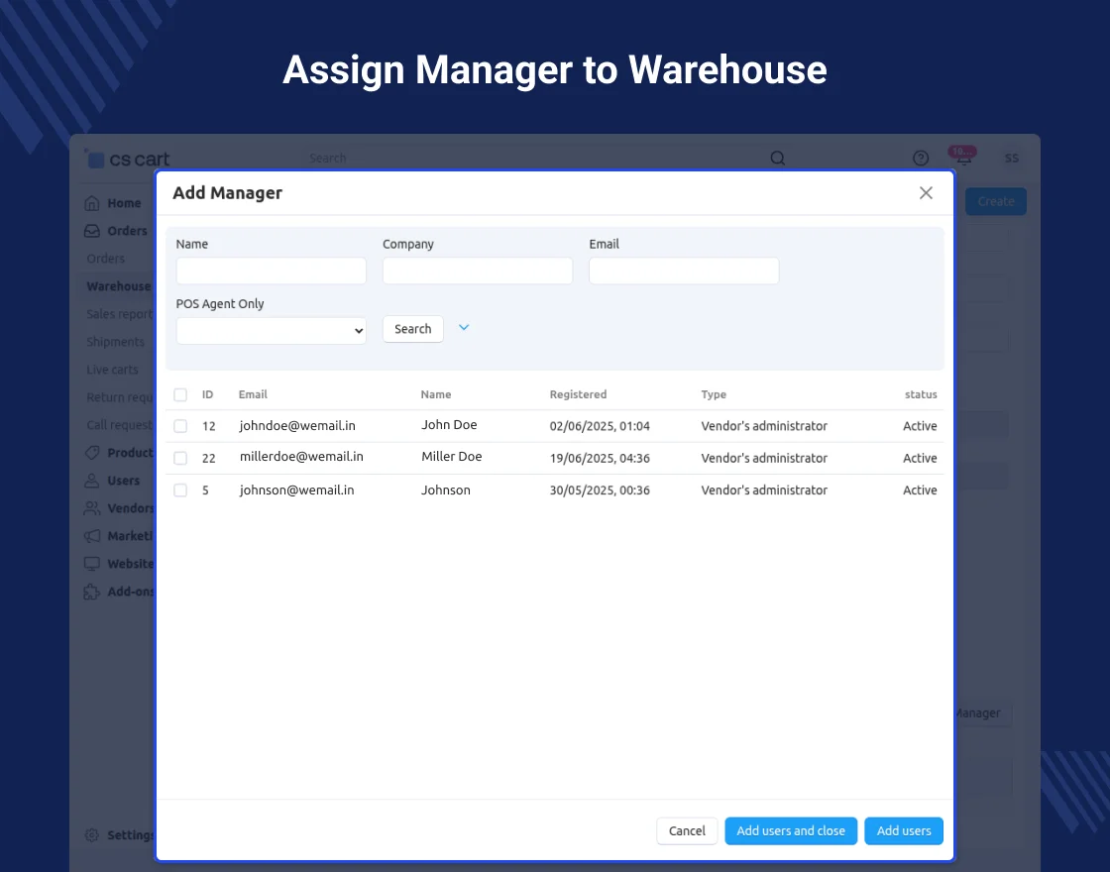Open the SS user avatar menu

[1011, 159]
